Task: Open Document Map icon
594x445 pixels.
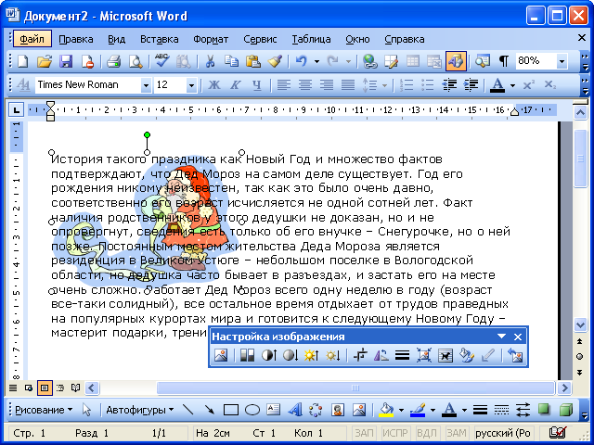Action: click(483, 61)
